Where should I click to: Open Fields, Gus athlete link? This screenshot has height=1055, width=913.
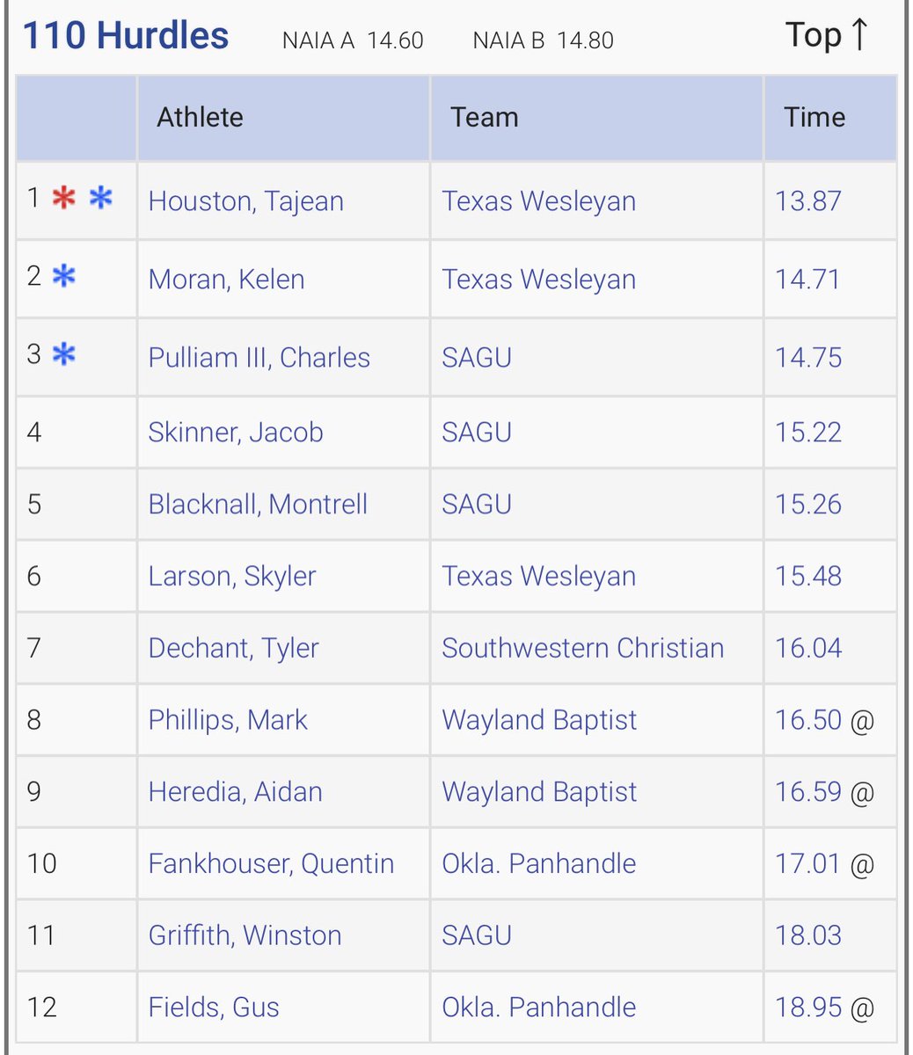coord(214,1007)
